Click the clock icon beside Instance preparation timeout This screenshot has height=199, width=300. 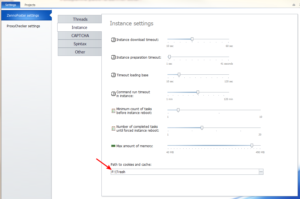pyautogui.click(x=113, y=57)
